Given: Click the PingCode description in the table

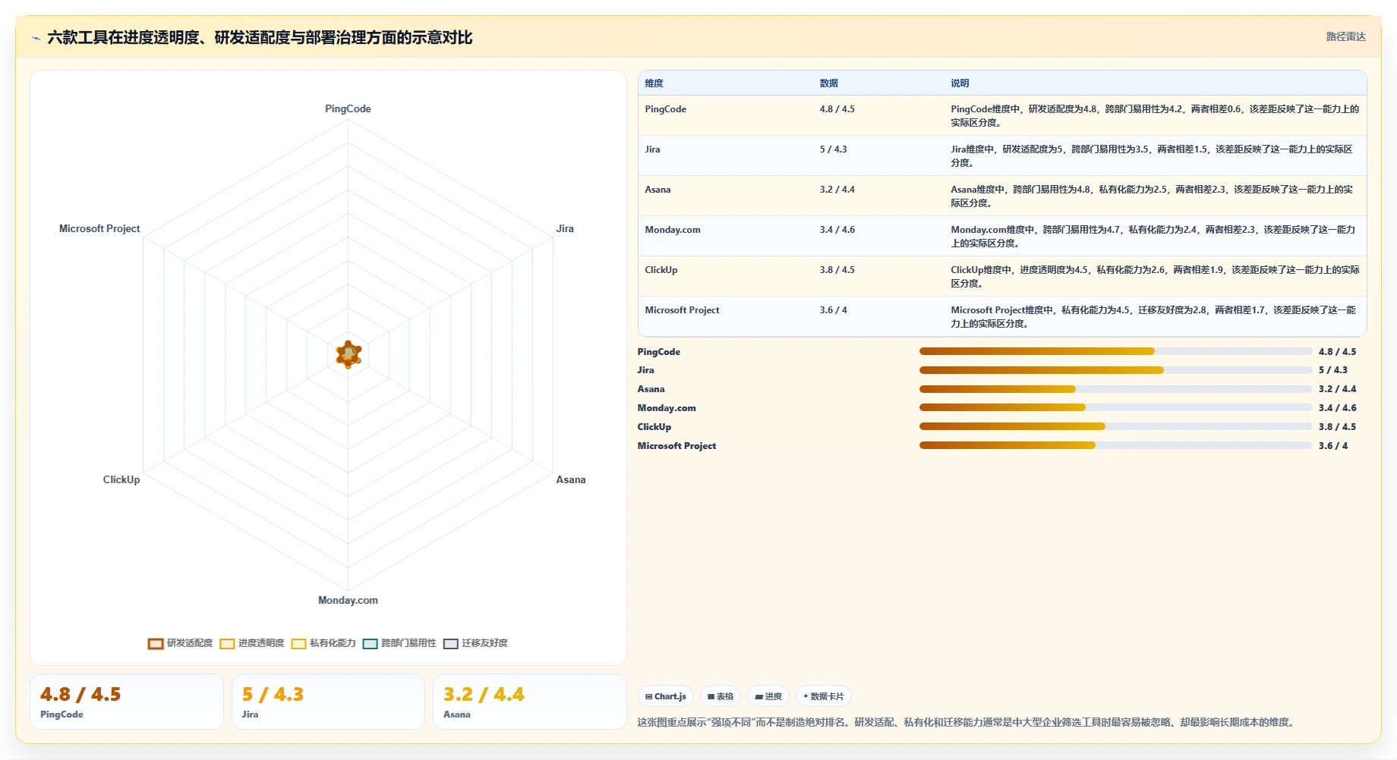Looking at the screenshot, I should point(1155,116).
